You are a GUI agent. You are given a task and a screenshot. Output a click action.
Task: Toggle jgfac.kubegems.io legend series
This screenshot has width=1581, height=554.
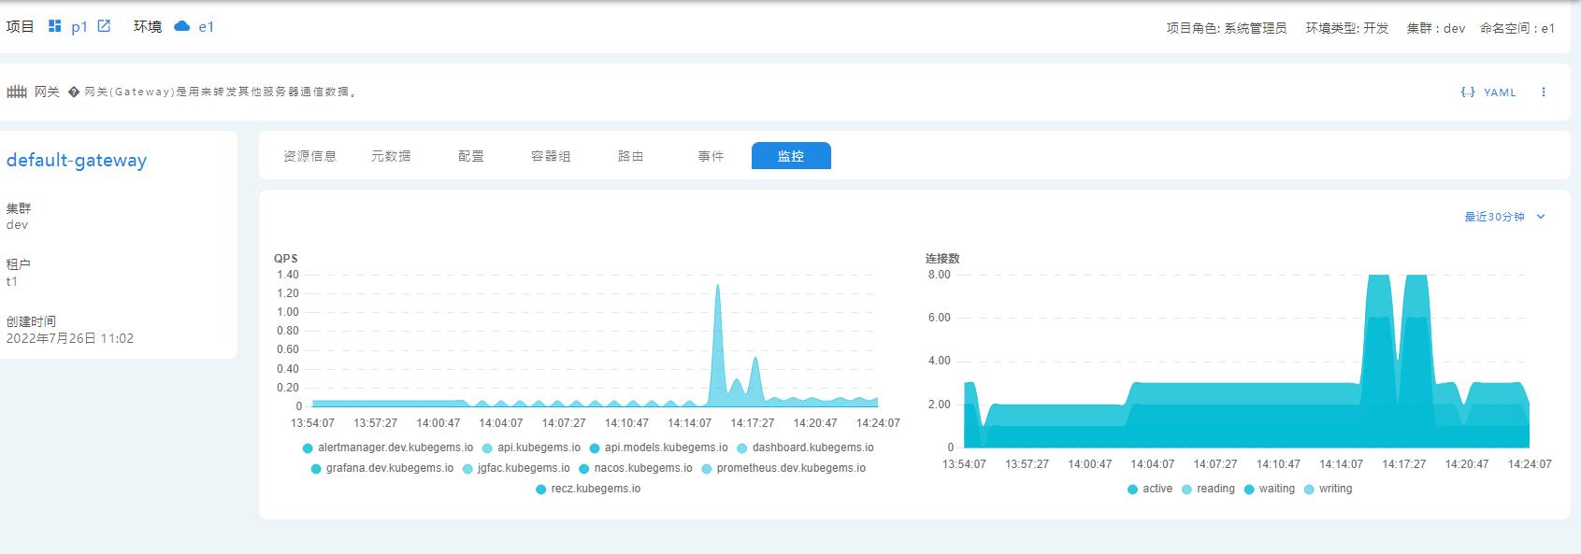click(516, 468)
